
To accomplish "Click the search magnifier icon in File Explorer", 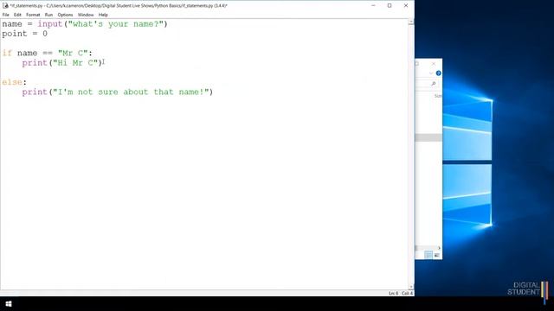I will tap(434, 84).
